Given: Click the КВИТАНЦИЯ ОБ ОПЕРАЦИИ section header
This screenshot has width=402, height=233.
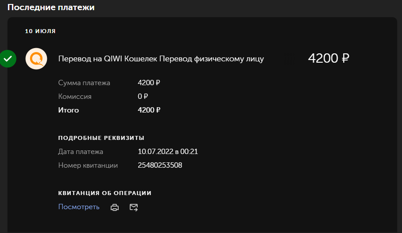Looking at the screenshot, I should click(105, 193).
